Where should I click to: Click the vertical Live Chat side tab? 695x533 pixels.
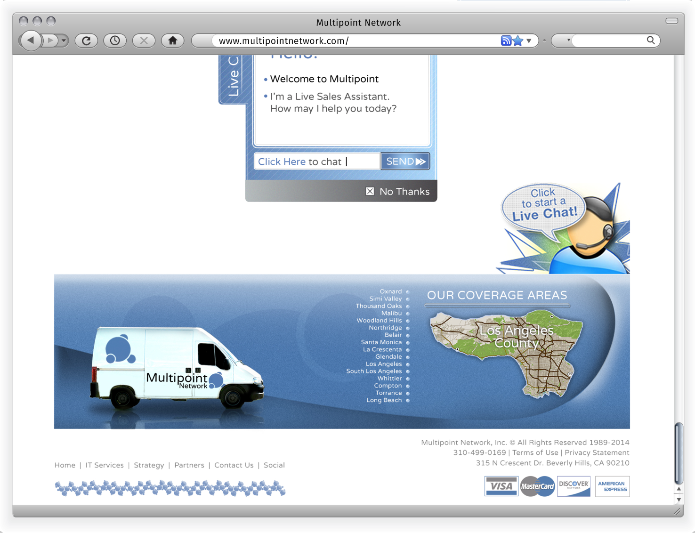pos(234,78)
